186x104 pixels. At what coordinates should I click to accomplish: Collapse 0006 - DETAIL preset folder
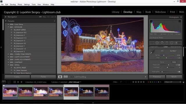click(8, 65)
